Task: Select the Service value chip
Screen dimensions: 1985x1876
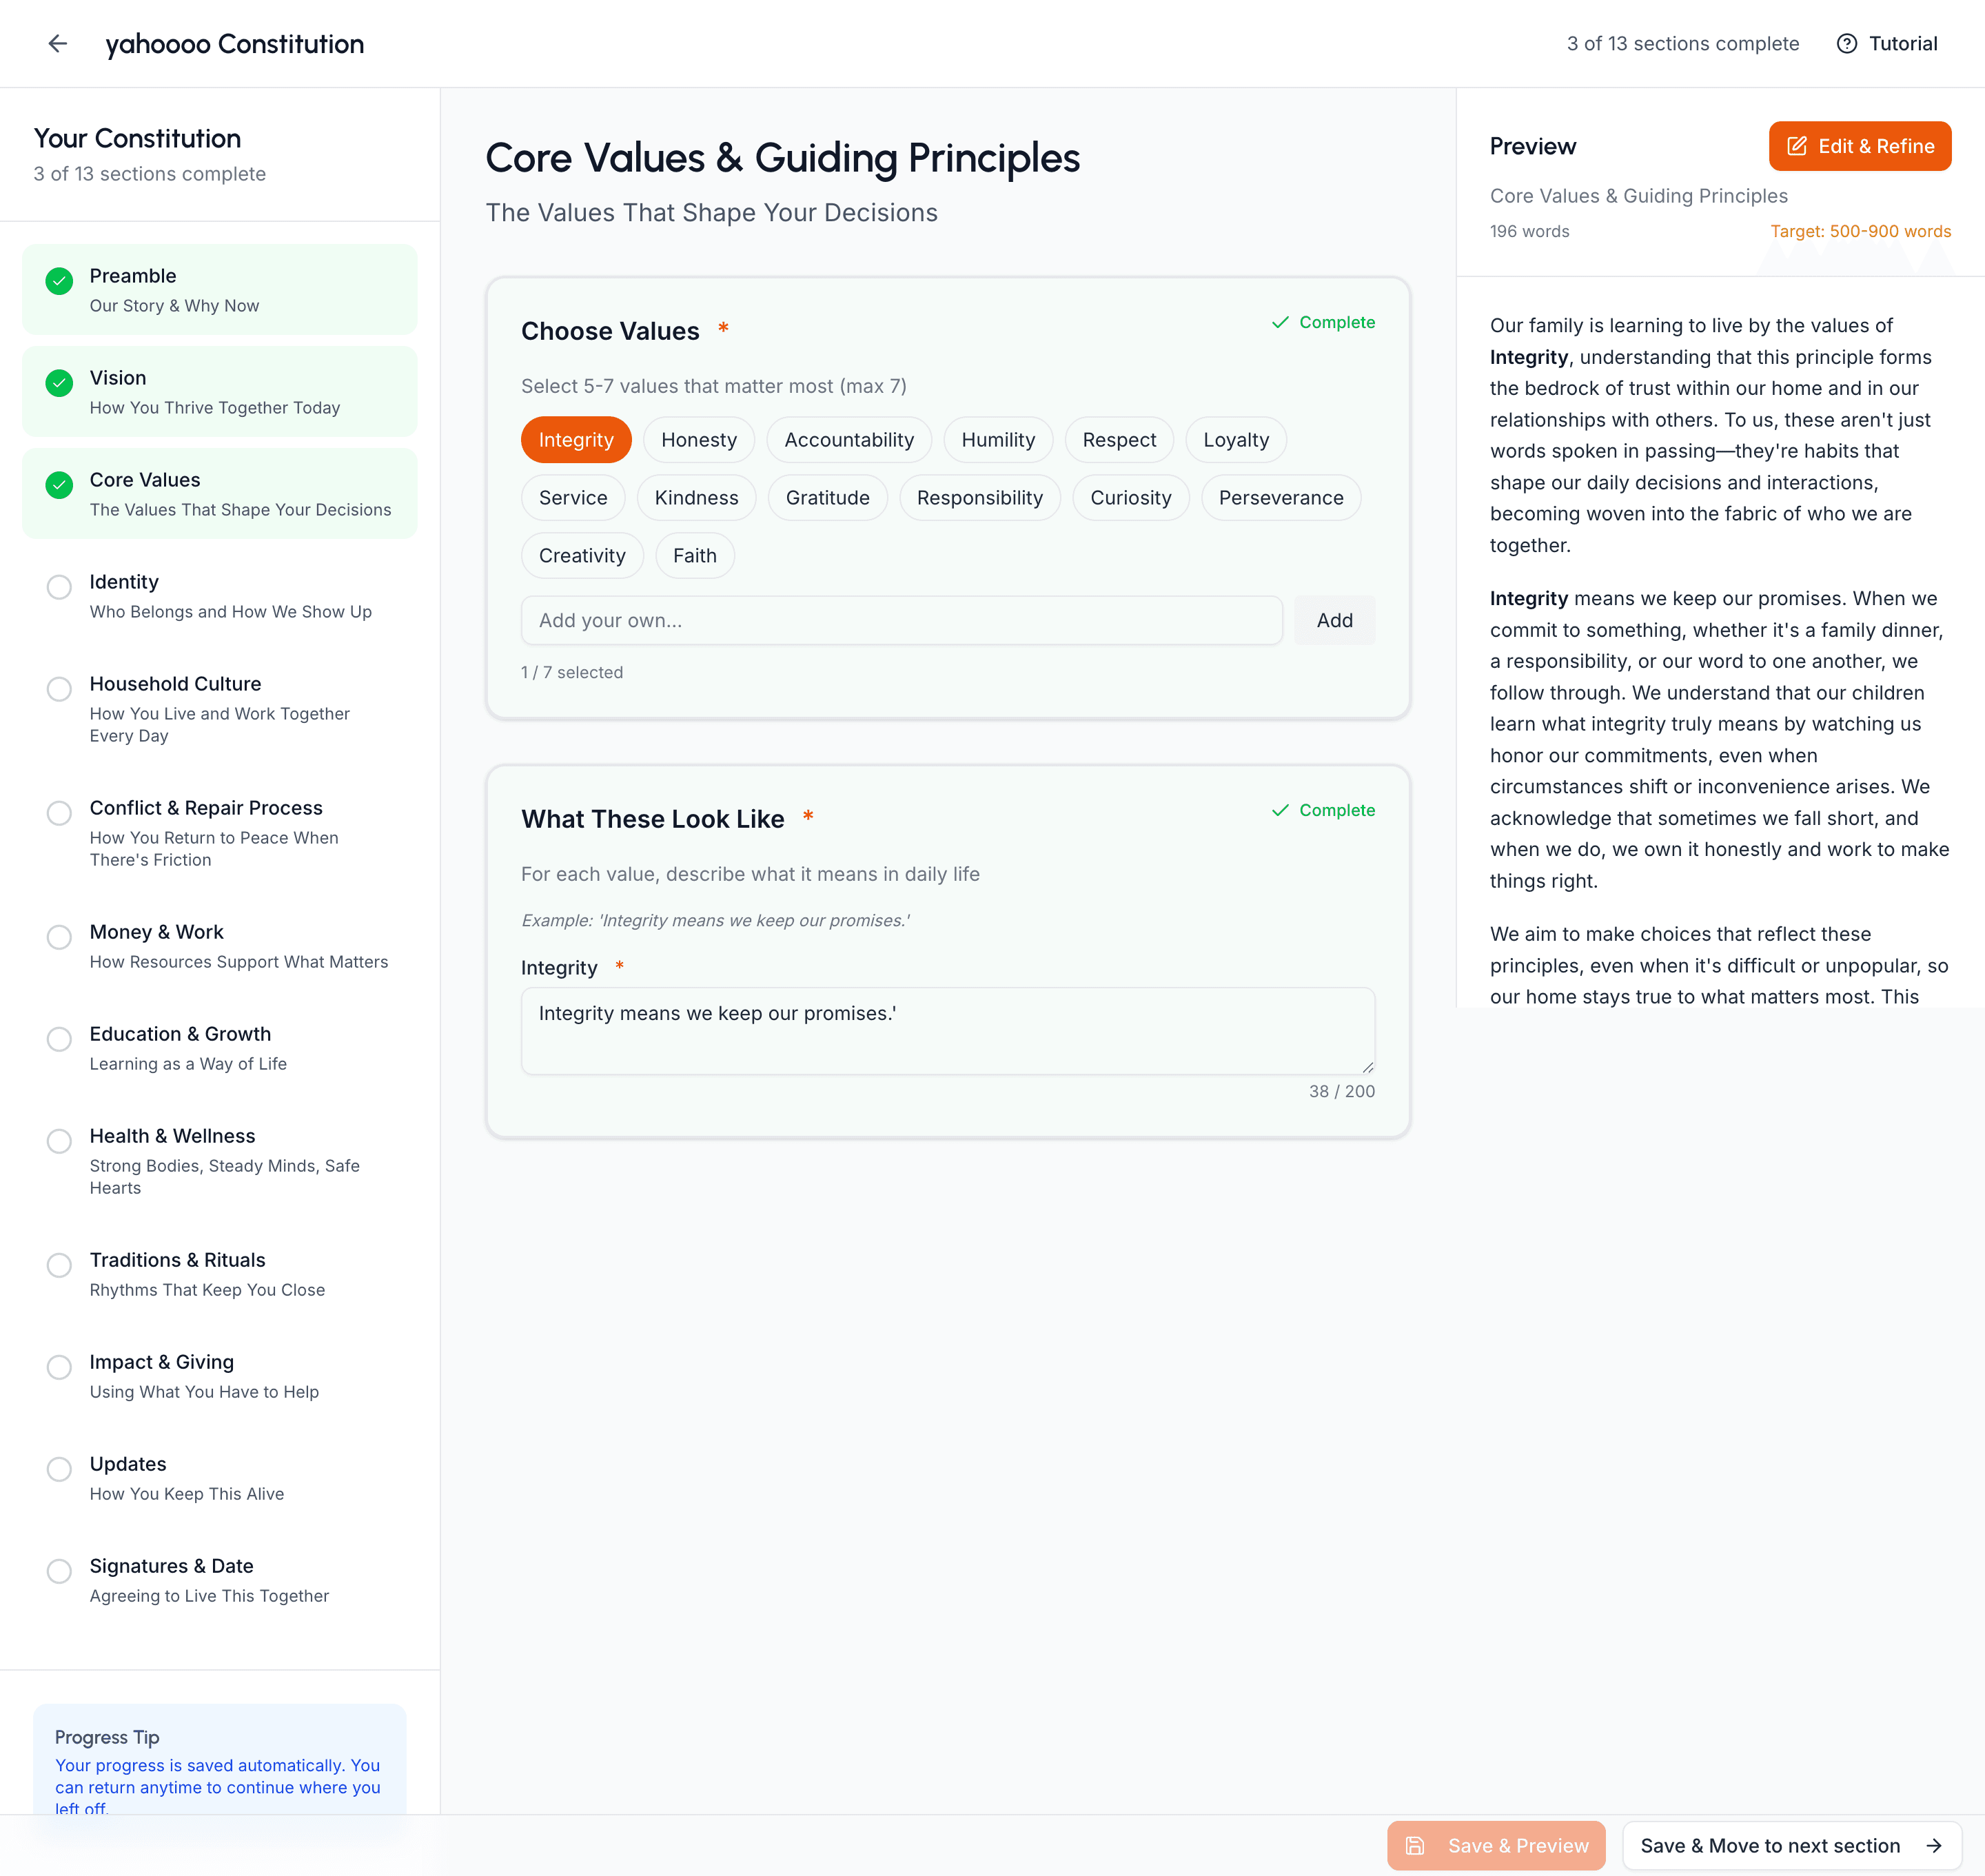Action: click(x=573, y=497)
